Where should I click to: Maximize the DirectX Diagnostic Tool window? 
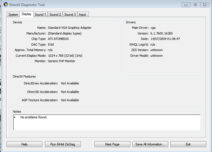pos(195,5)
